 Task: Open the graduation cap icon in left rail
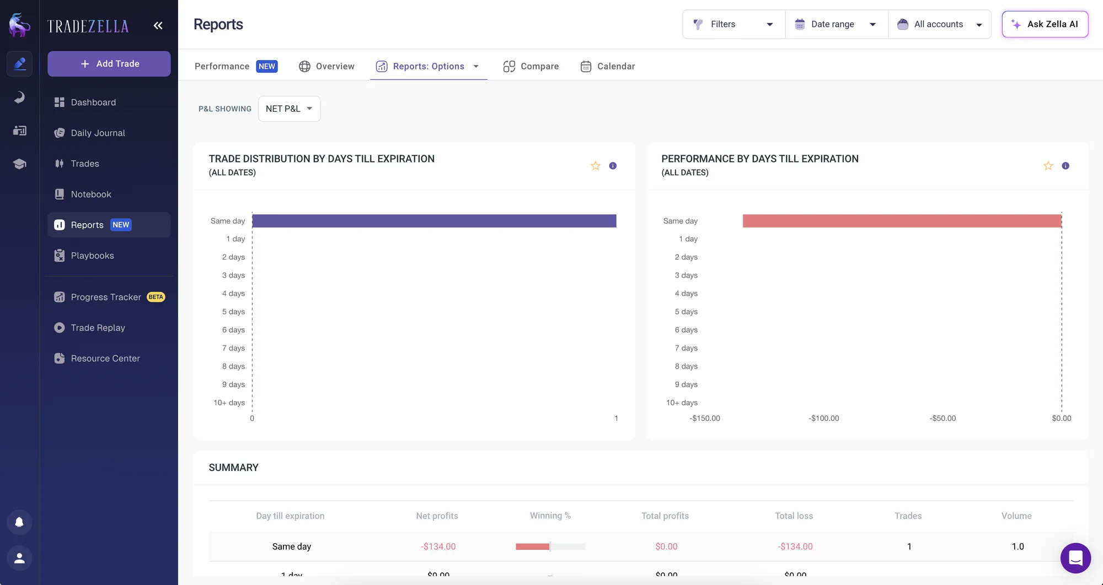[x=19, y=164]
